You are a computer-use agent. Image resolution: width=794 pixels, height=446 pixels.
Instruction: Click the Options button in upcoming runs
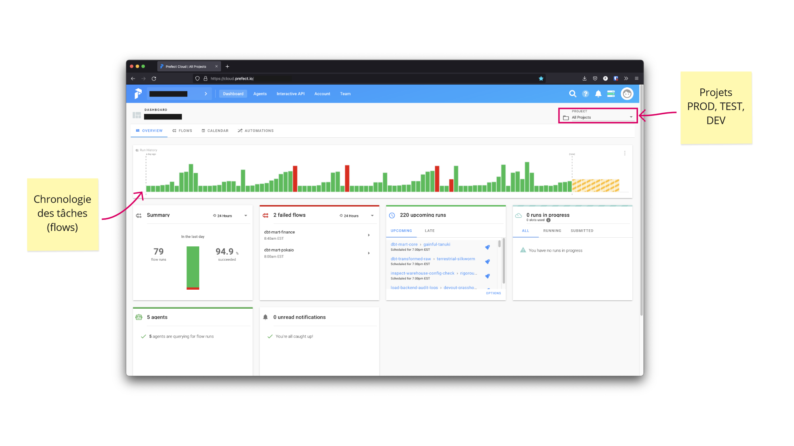(493, 293)
